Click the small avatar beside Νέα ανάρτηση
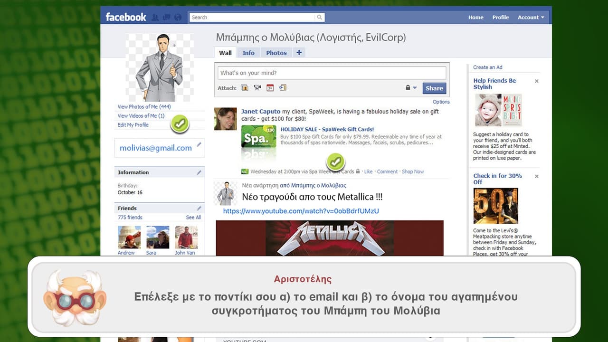Viewport: 608px width, 342px height. [x=225, y=193]
